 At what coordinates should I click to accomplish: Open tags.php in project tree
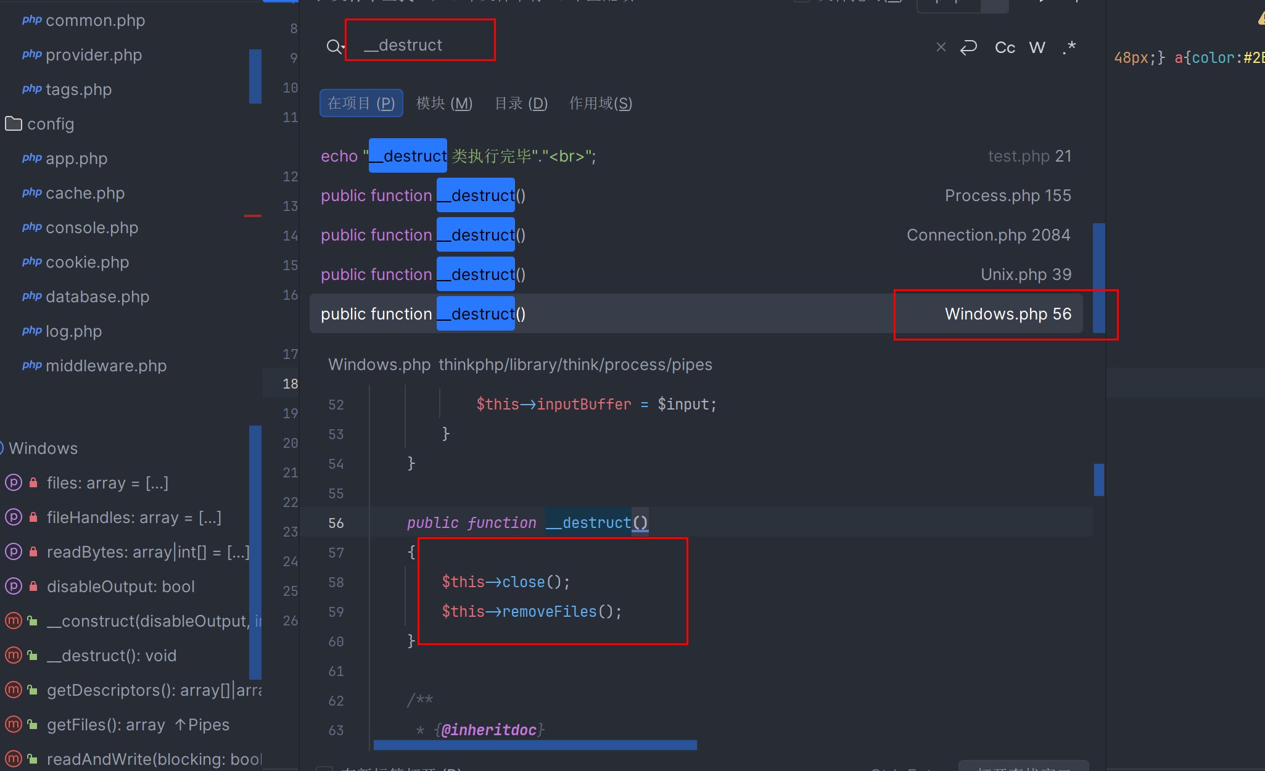click(x=78, y=89)
